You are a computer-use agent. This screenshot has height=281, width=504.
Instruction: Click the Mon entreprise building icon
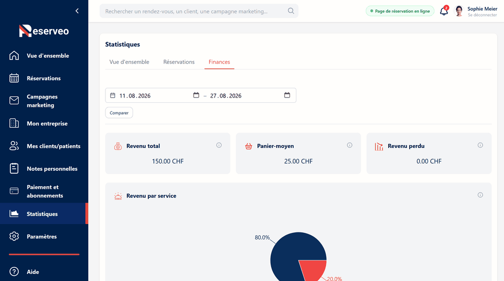(x=14, y=123)
